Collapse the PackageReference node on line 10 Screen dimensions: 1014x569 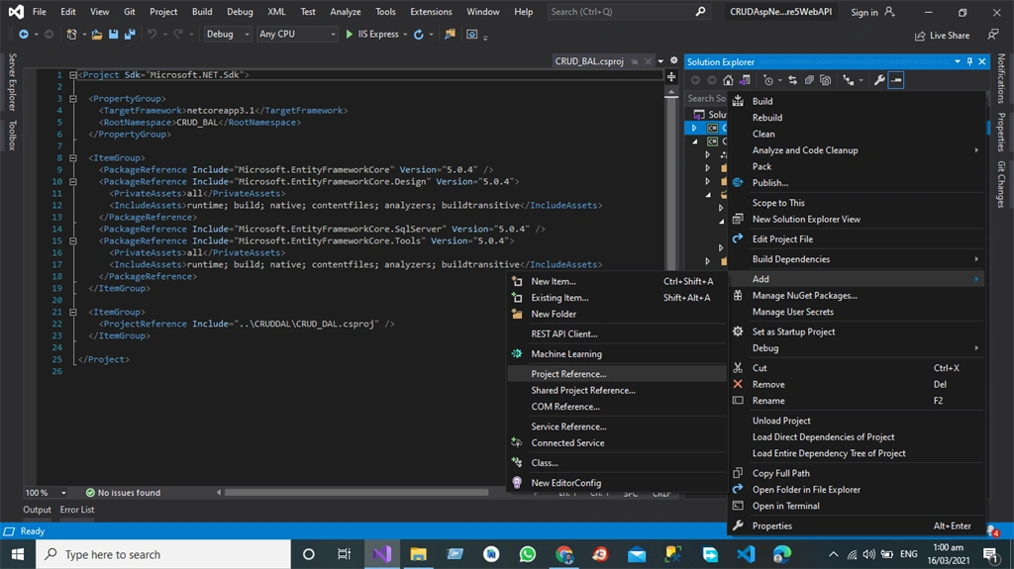click(73, 182)
